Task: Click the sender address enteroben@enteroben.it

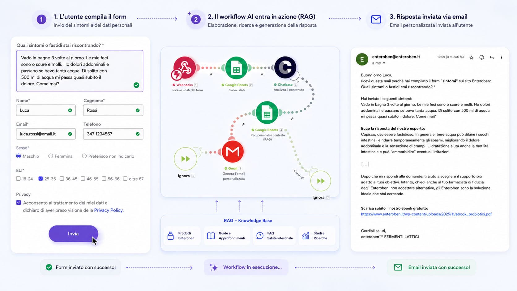Action: click(396, 57)
